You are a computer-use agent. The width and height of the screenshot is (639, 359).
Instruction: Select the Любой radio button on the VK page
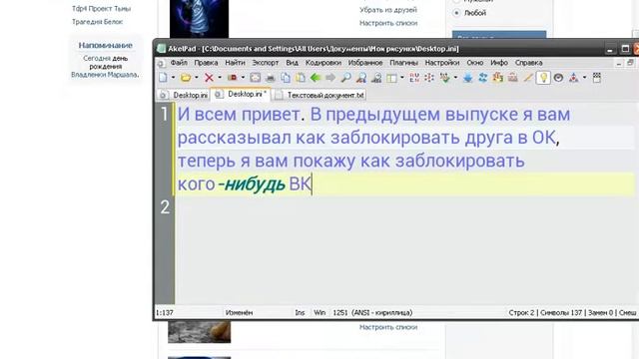point(456,13)
